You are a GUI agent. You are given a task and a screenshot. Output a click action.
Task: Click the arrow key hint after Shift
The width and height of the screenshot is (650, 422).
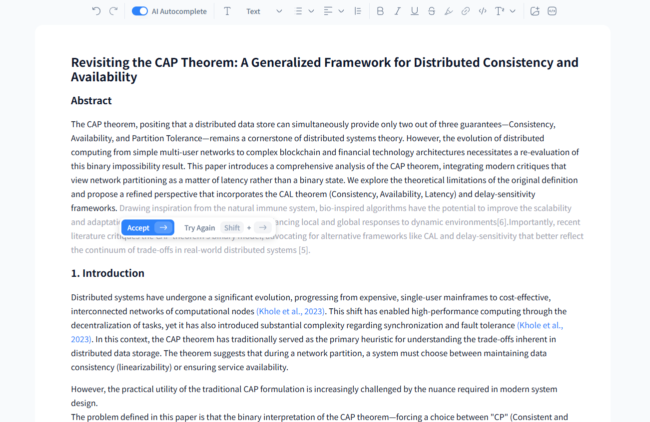263,228
